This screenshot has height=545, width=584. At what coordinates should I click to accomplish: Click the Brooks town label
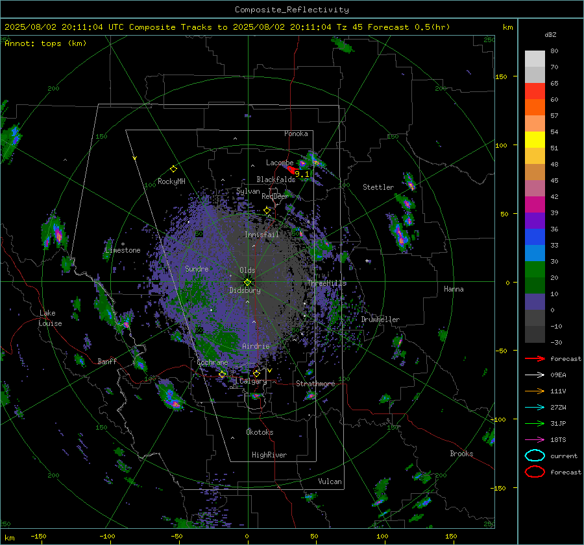coord(461,454)
